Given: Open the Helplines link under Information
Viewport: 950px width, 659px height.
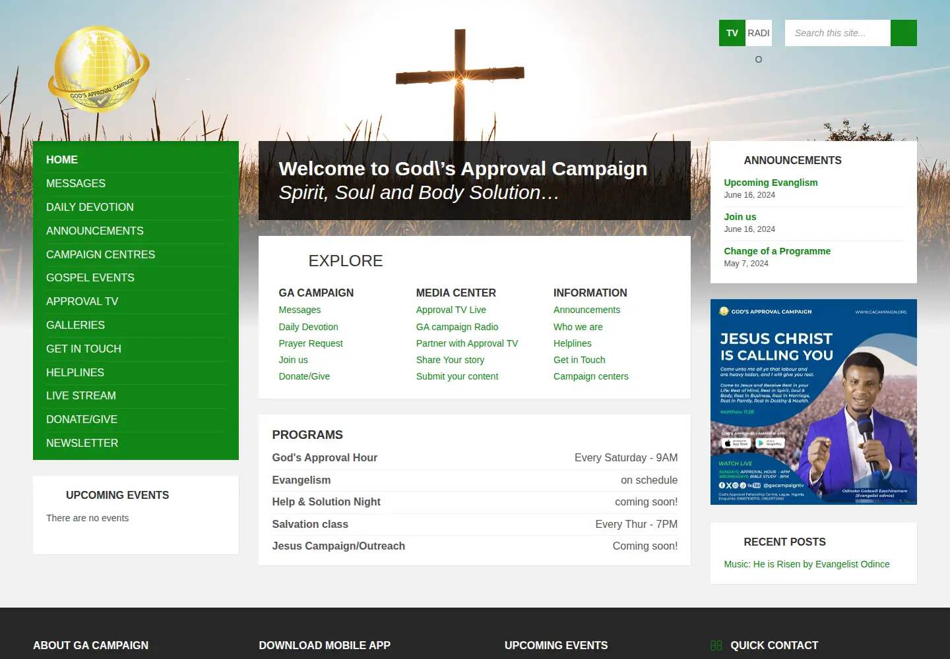Looking at the screenshot, I should click(573, 343).
